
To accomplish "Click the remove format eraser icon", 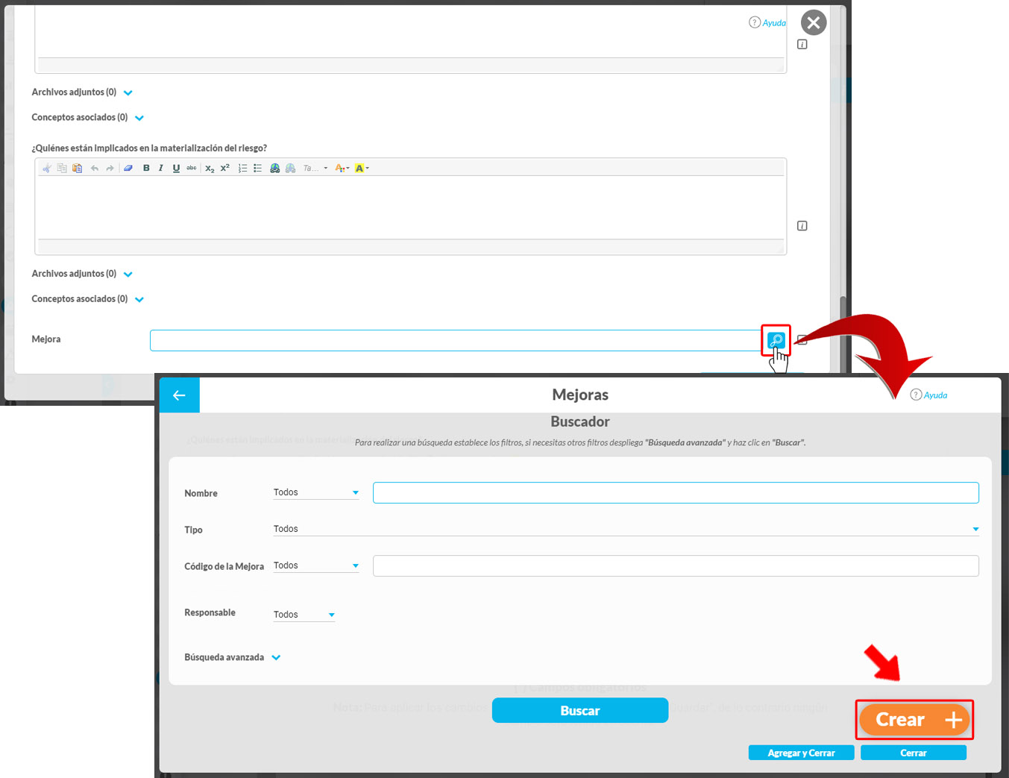I will point(128,169).
